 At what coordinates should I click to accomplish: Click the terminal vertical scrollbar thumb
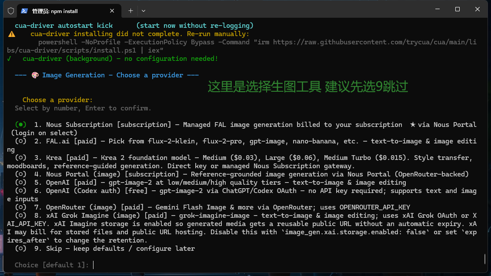click(485, 259)
